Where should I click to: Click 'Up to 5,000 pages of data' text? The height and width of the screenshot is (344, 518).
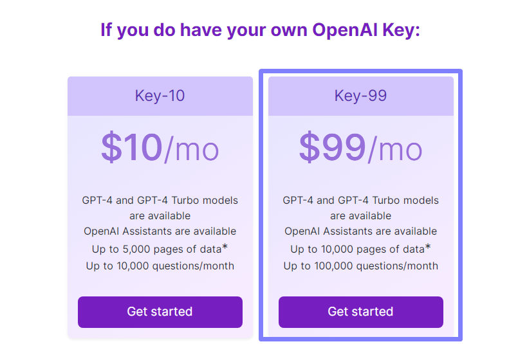click(x=156, y=249)
